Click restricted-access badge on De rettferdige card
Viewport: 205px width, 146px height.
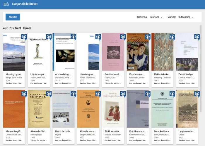[x=197, y=37]
